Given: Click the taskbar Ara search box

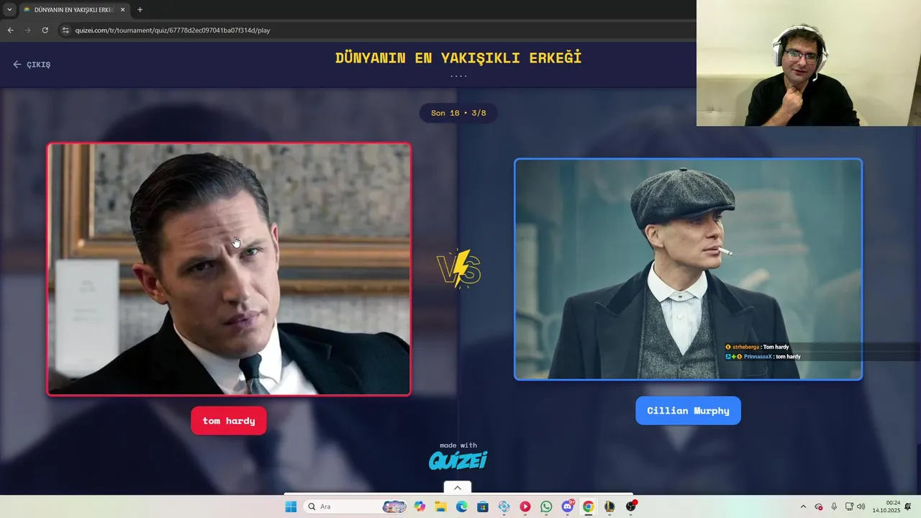Looking at the screenshot, I should (355, 506).
